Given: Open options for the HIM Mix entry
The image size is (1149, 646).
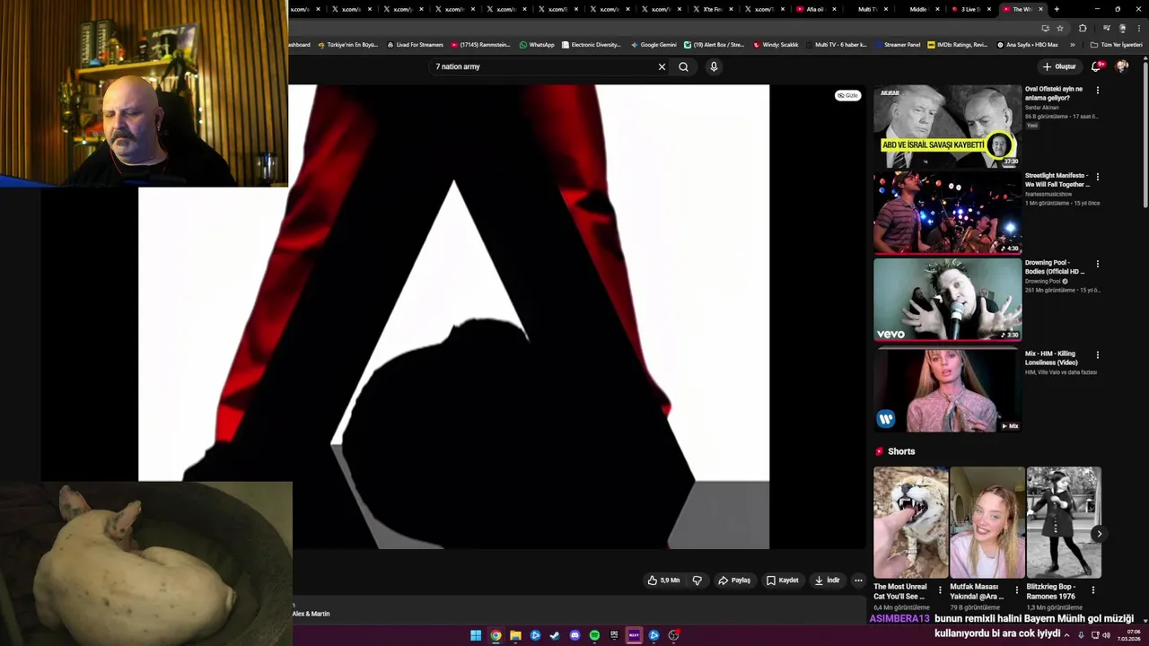Looking at the screenshot, I should pos(1097,354).
